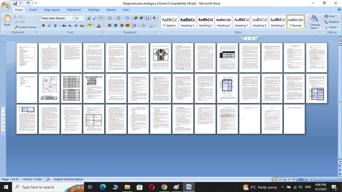Expand the font size dropdown
The image size is (342, 192).
pos(83,18)
